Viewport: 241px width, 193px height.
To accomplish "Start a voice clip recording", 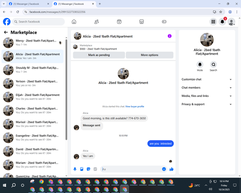I will coord(75,169).
